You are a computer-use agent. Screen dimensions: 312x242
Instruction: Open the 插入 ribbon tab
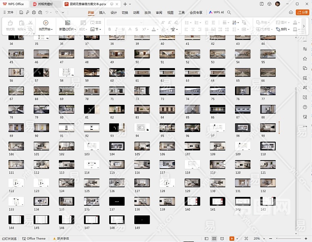pos(102,13)
